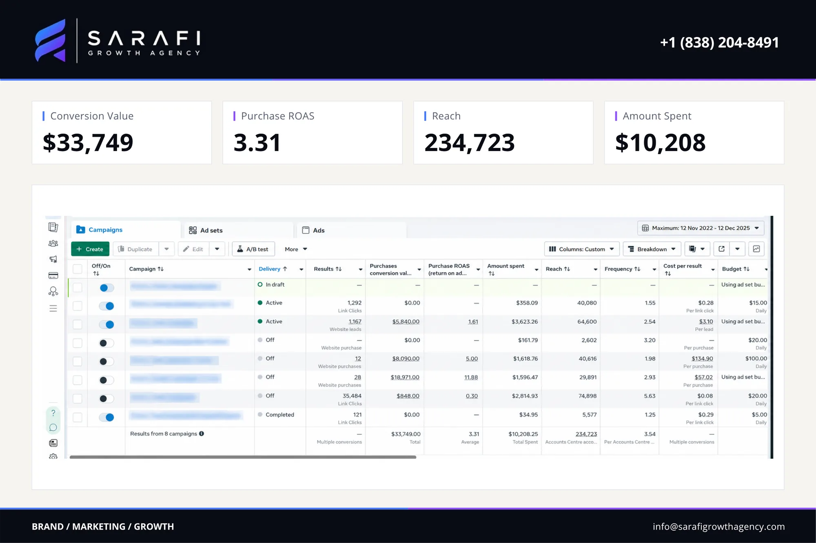Open the line chart view icon
The height and width of the screenshot is (543, 816).
tap(756, 249)
